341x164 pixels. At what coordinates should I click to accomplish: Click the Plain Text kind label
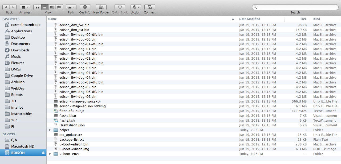tap(321, 139)
